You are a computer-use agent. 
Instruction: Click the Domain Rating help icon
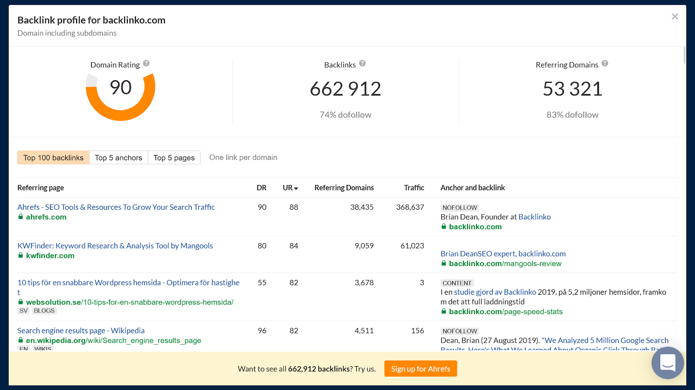pyautogui.click(x=146, y=63)
